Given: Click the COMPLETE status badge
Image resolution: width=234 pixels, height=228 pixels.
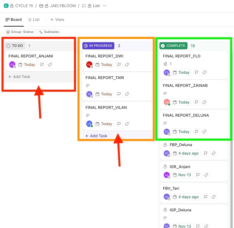Looking at the screenshot, I should click(x=173, y=46).
